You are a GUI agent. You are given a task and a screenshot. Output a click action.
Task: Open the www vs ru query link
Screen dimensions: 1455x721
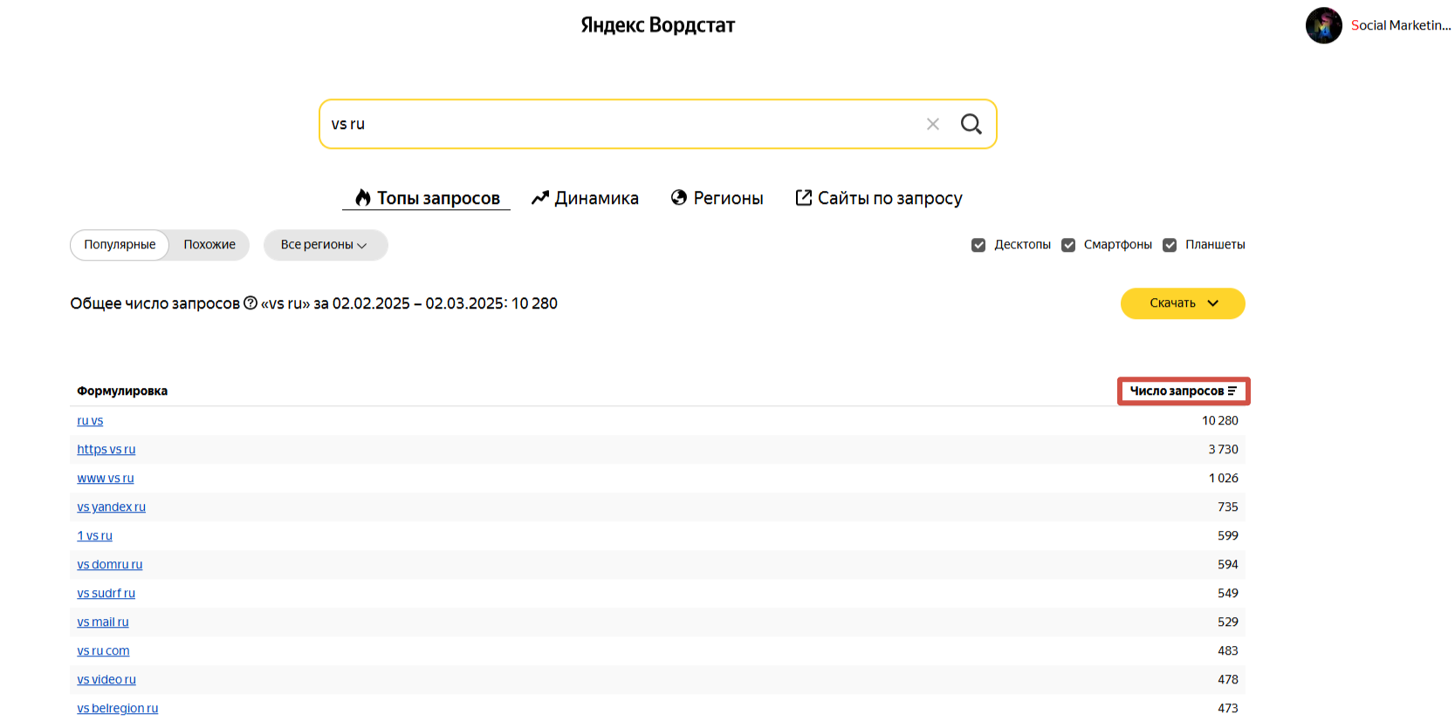tap(106, 478)
